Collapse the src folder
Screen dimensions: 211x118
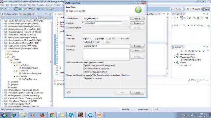pos(6,57)
